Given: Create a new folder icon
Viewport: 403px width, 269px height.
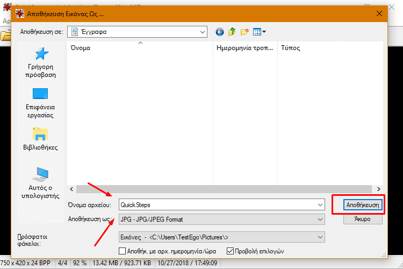Looking at the screenshot, I should tap(244, 32).
